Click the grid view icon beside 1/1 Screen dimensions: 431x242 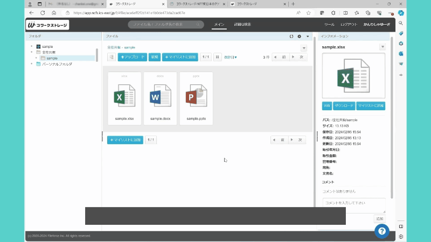pyautogui.click(x=217, y=56)
